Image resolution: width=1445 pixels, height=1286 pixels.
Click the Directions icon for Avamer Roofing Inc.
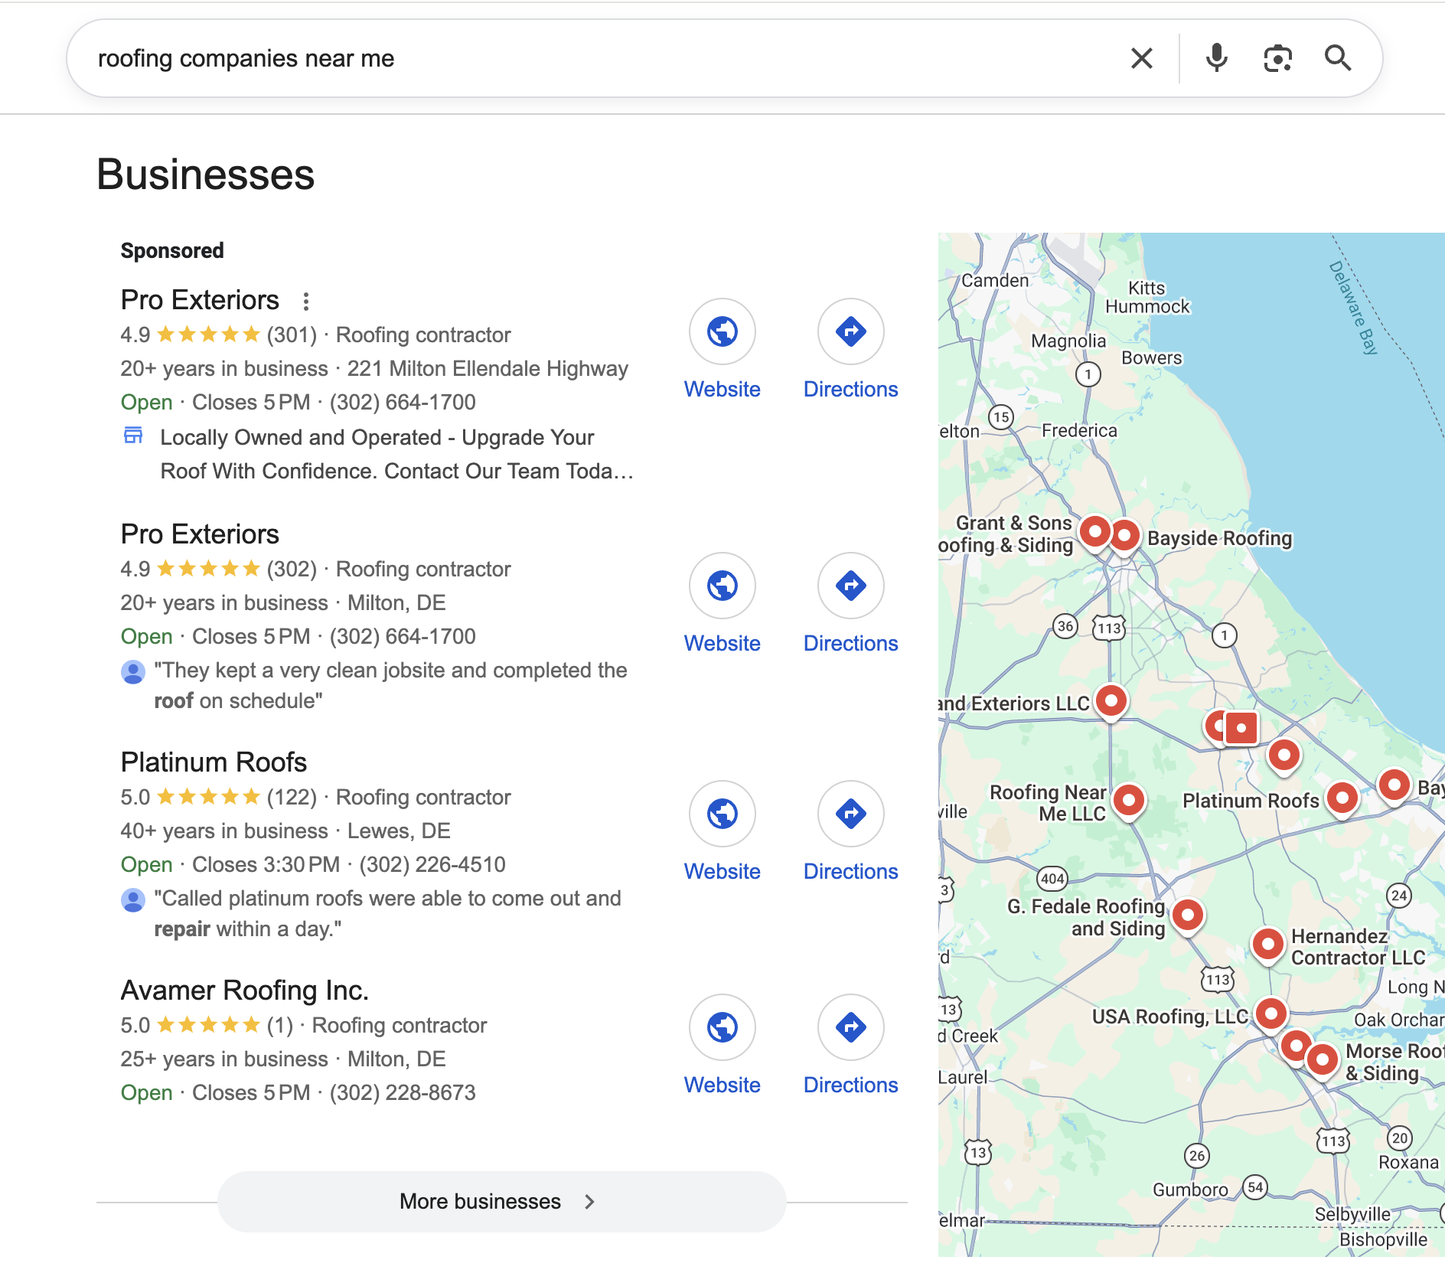851,1027
